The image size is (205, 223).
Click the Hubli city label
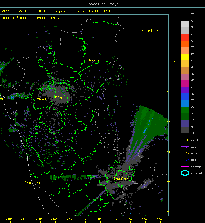pos(41,99)
